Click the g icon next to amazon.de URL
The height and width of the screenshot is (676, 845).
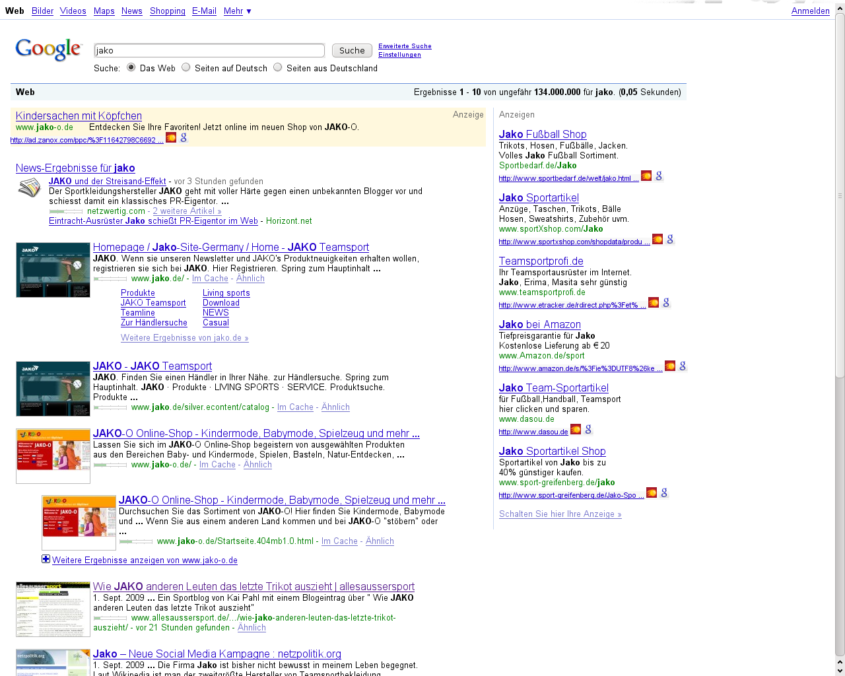tap(683, 366)
